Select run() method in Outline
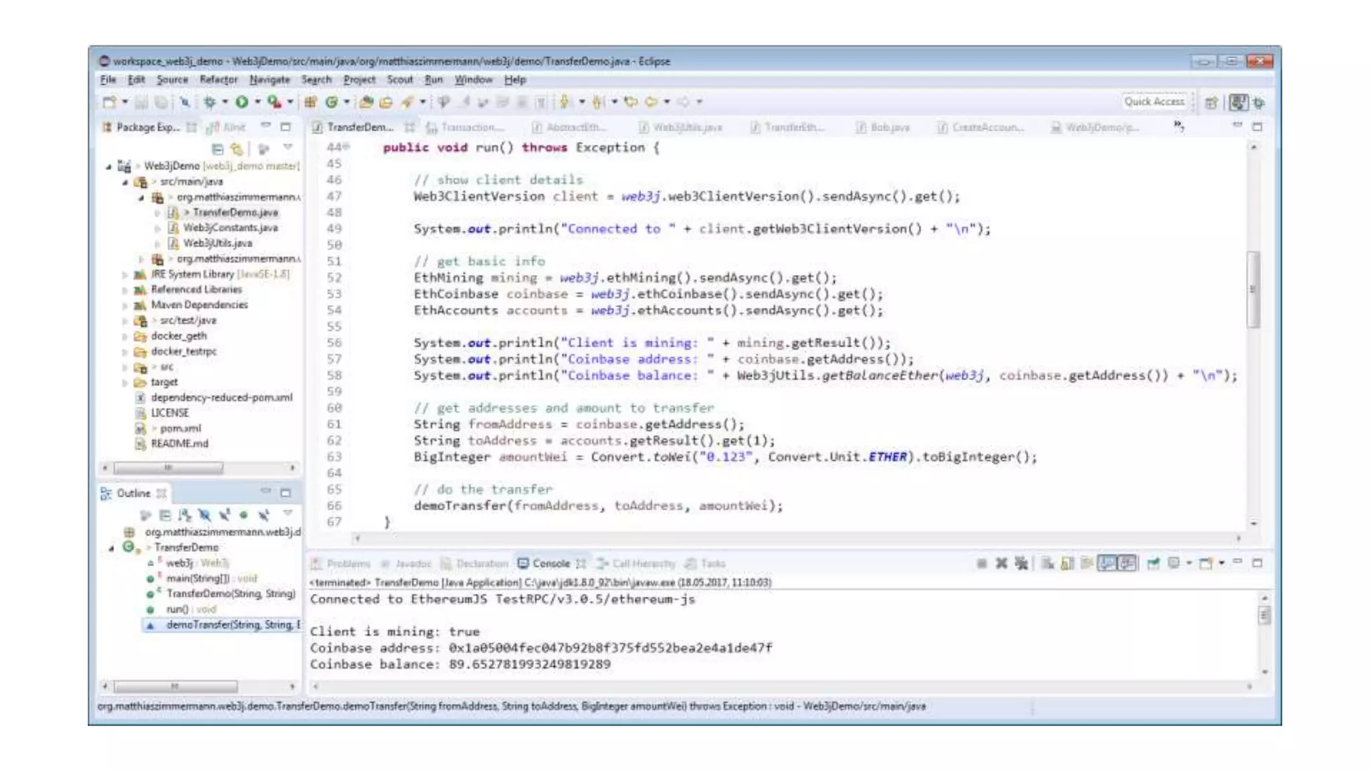 click(177, 609)
